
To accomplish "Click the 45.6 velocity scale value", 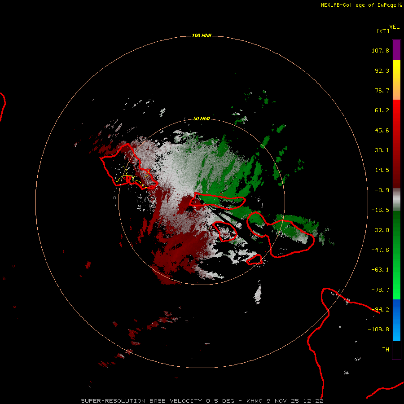I will (x=382, y=130).
